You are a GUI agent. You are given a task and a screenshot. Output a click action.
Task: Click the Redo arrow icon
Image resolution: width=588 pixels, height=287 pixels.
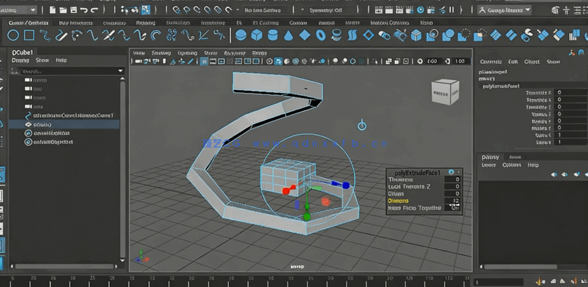click(94, 10)
